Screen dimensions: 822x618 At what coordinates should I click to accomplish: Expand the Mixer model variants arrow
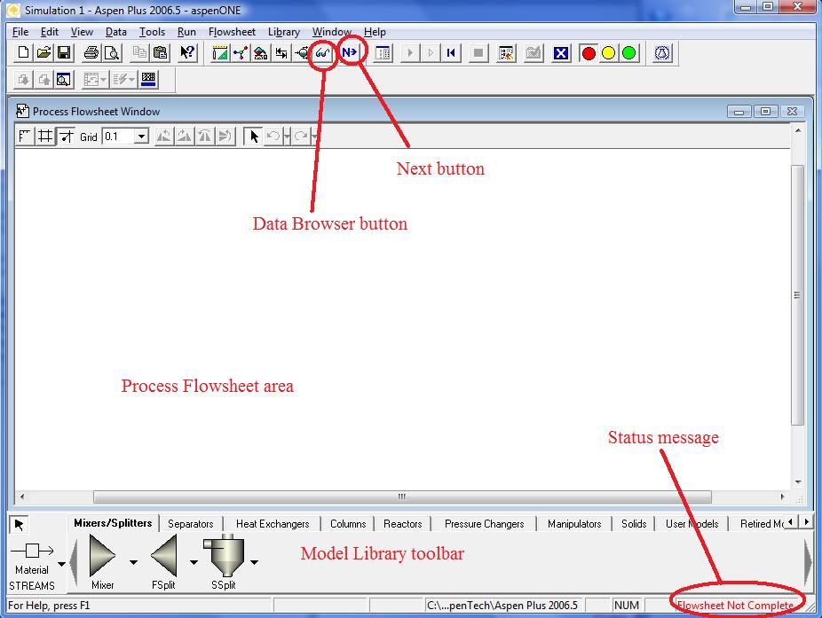pyautogui.click(x=133, y=562)
